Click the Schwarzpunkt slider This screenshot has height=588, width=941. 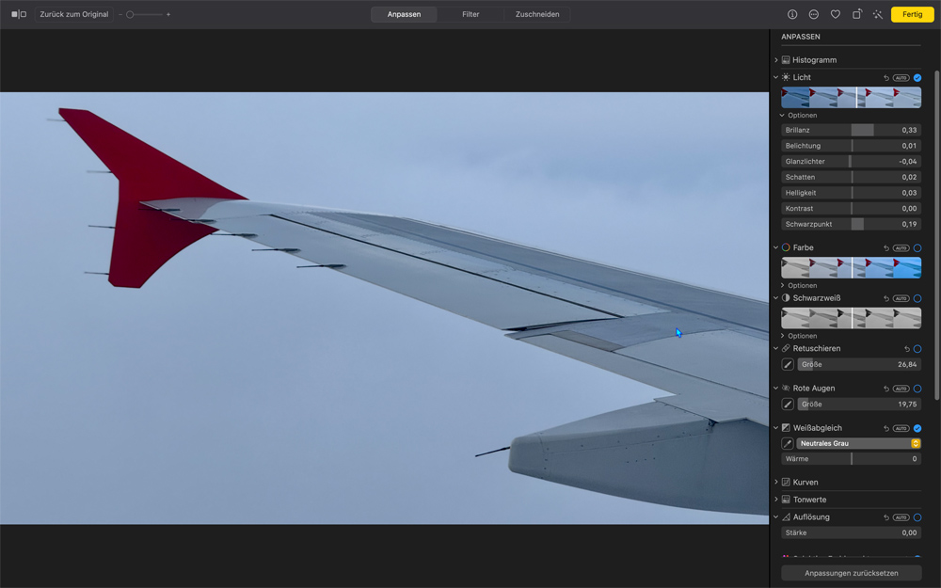851,225
